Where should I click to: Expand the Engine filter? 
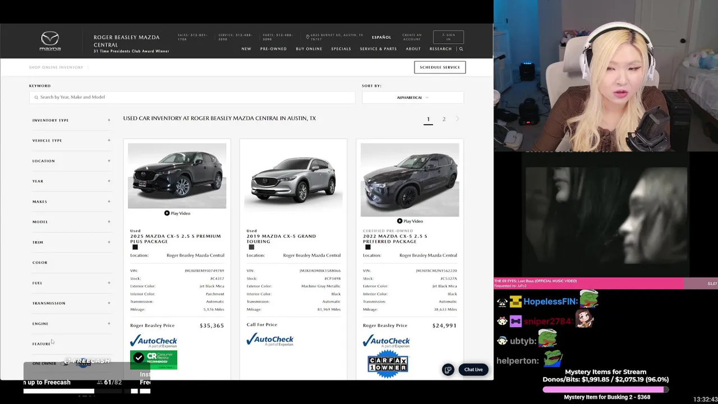pyautogui.click(x=109, y=324)
